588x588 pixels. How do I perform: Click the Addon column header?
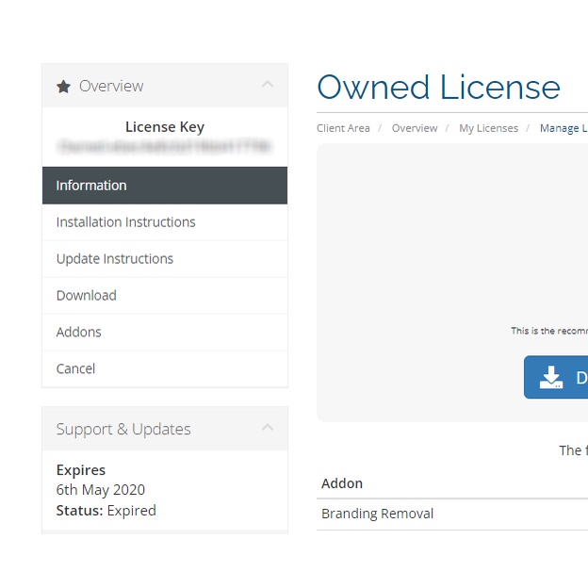pos(342,483)
